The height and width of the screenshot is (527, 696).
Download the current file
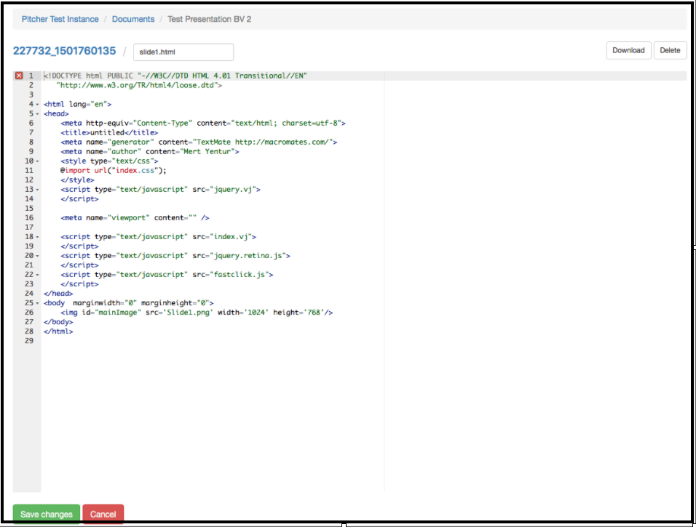tap(628, 50)
